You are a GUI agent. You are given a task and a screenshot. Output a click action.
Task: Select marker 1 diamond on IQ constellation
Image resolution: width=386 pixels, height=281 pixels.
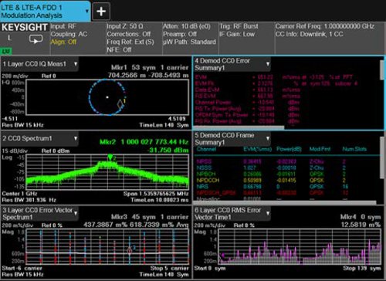(120, 104)
